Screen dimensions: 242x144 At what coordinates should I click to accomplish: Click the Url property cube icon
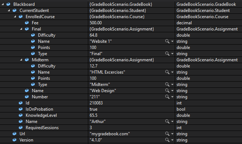pyautogui.click(x=14, y=134)
